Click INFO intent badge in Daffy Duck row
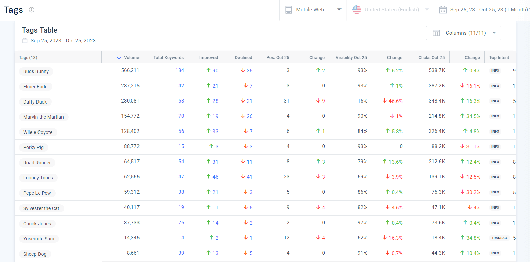 pyautogui.click(x=495, y=101)
